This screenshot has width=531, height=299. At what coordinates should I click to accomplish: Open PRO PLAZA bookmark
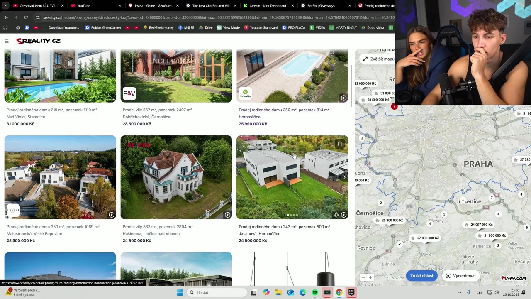(293, 28)
